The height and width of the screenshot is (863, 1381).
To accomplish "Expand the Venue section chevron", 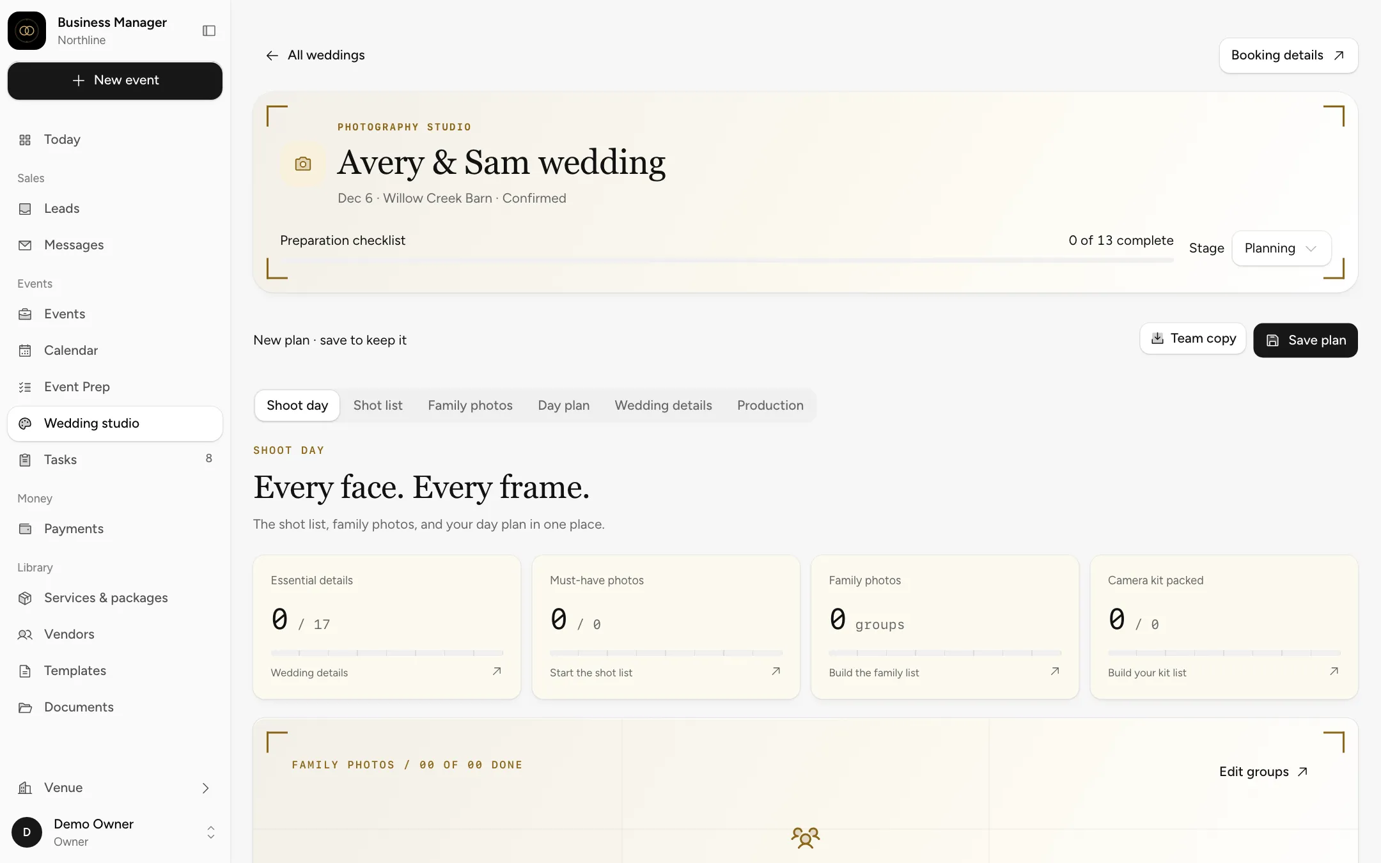I will [x=206, y=788].
